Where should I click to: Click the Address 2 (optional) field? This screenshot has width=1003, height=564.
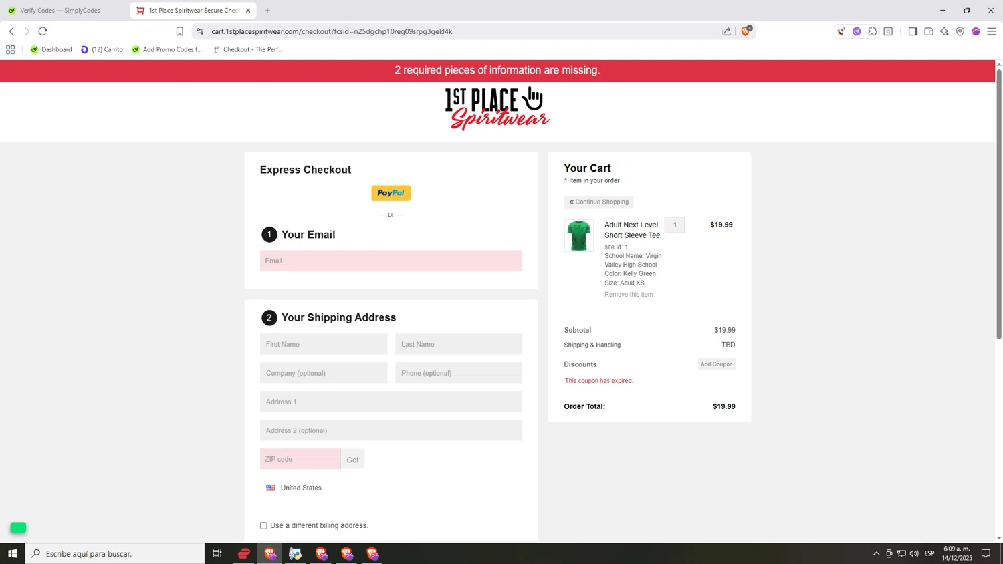pyautogui.click(x=391, y=430)
